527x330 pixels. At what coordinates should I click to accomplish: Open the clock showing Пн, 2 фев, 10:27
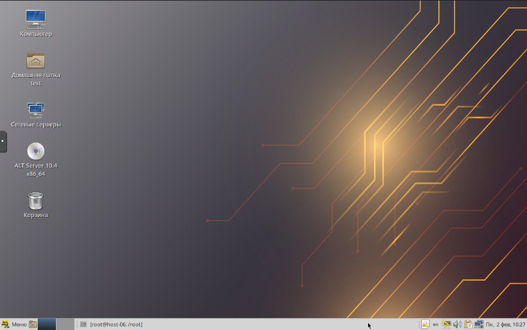click(505, 324)
